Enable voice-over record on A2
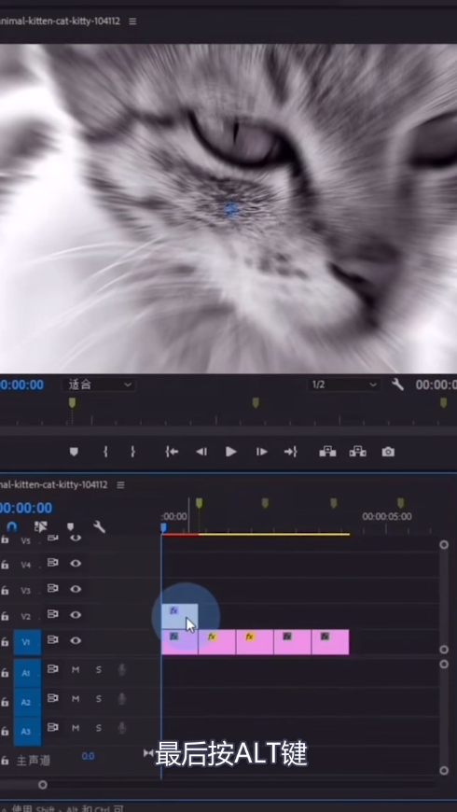 pos(122,699)
